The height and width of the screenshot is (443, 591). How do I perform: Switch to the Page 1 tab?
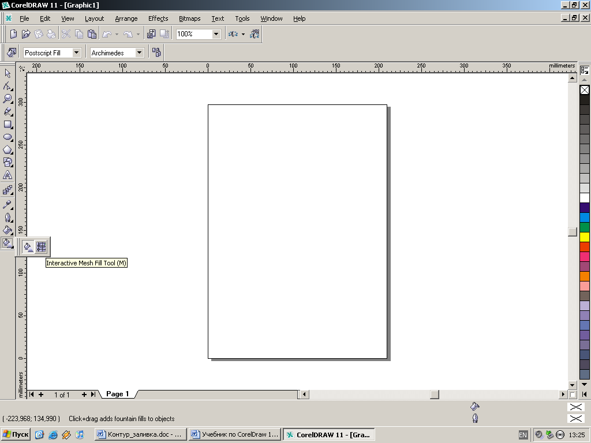tap(117, 394)
